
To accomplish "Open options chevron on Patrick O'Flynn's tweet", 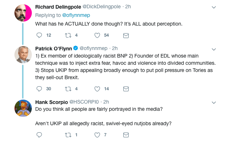I will tap(214, 49).
